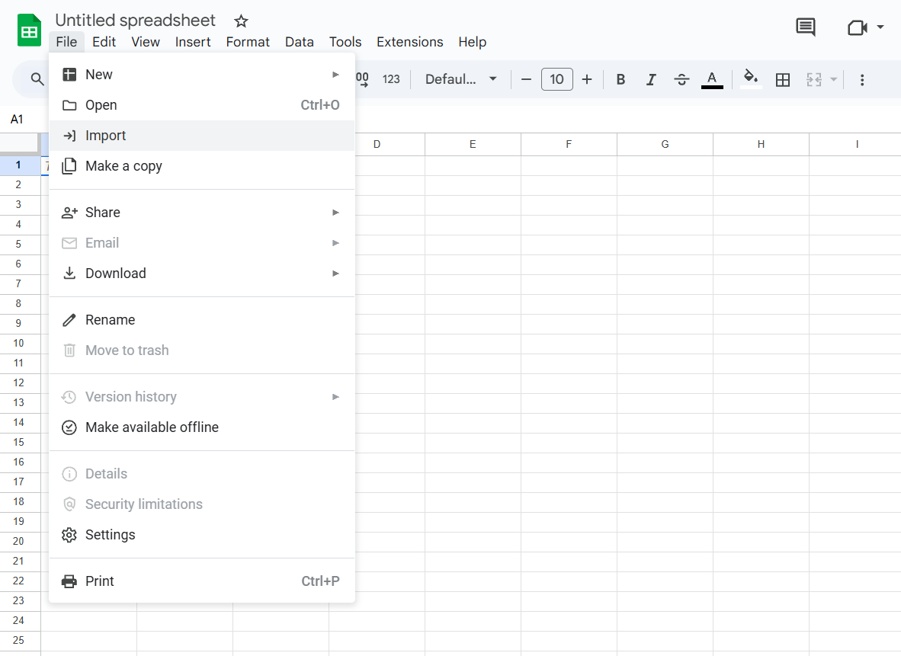Open the Borders tool icon
The width and height of the screenshot is (901, 656).
click(782, 79)
